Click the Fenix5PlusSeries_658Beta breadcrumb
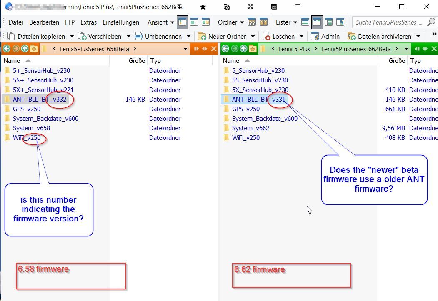This screenshot has width=438, height=301. pos(94,49)
